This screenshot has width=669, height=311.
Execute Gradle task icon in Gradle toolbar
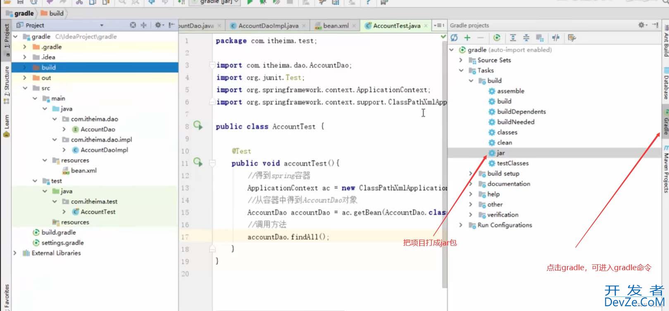497,38
